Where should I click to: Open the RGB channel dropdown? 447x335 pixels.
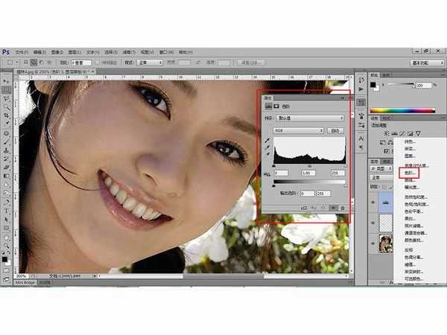(x=299, y=130)
